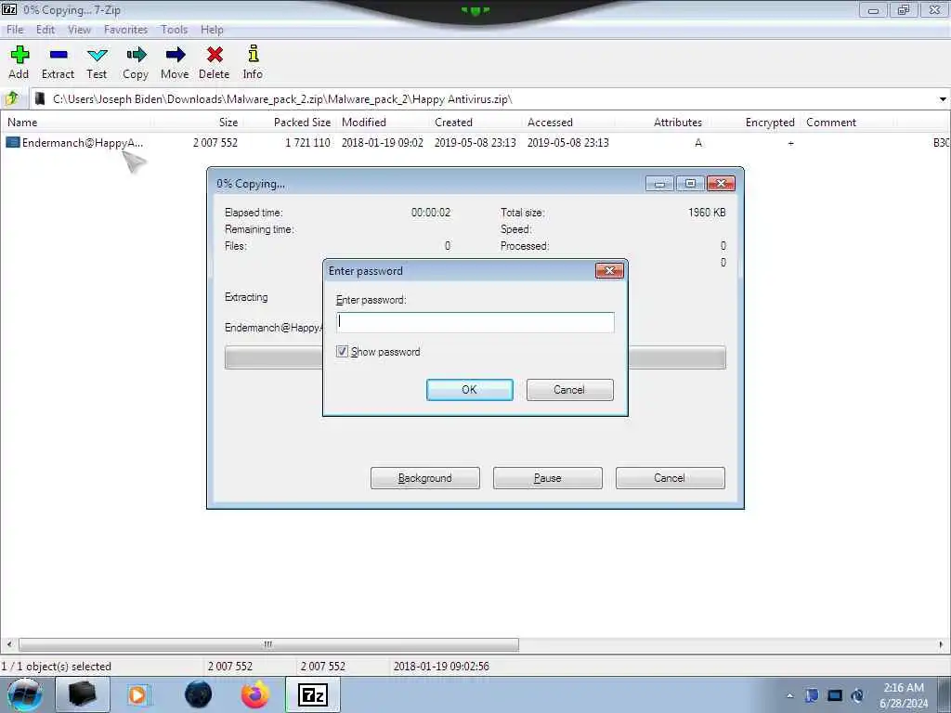Uncheck the Show password checkbox
951x713 pixels.
pyautogui.click(x=342, y=352)
